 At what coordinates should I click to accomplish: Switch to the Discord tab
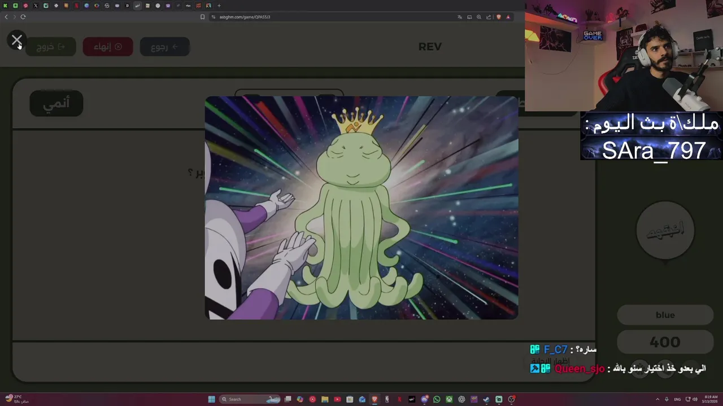tap(117, 6)
